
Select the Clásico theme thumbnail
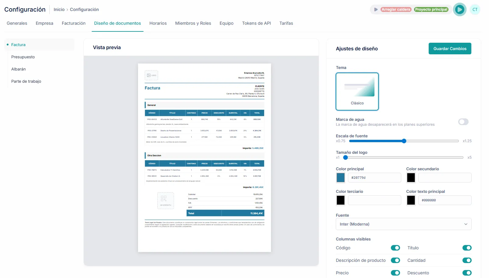click(x=357, y=91)
